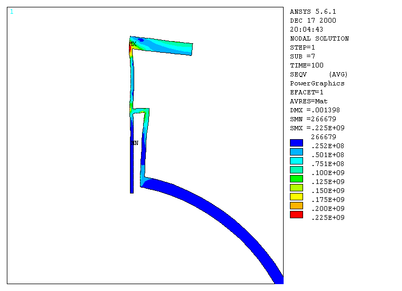The height and width of the screenshot is (291, 402).
Task: Click the .252E+08 legend value
Action: 328,146
